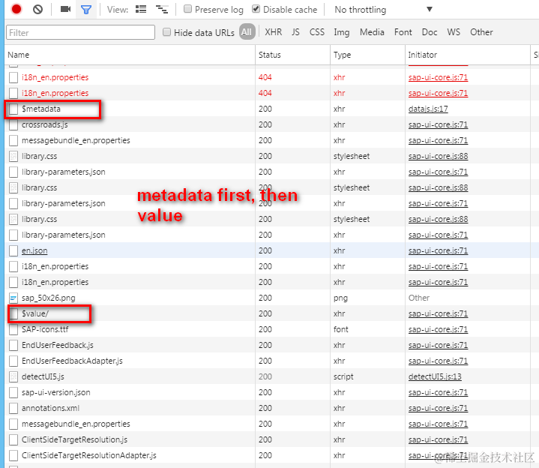Screen dimensions: 539x468
Task: Select the ClientSideTargetResolution.js request
Action: coord(75,439)
